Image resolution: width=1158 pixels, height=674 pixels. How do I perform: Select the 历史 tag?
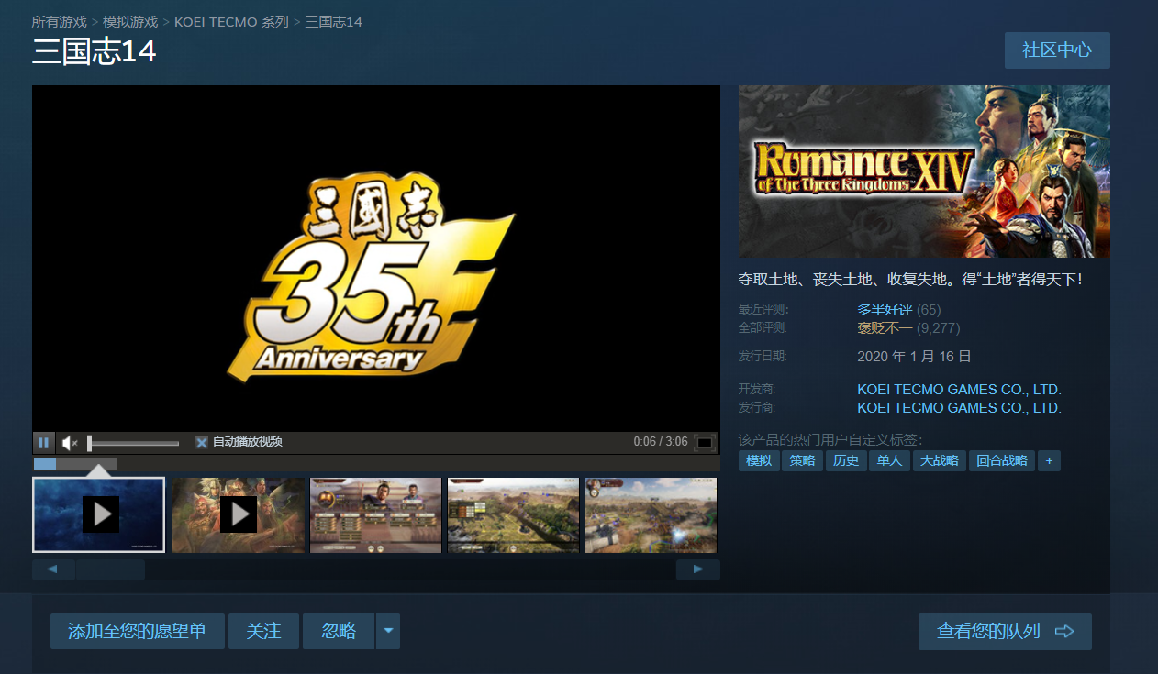[x=846, y=460]
